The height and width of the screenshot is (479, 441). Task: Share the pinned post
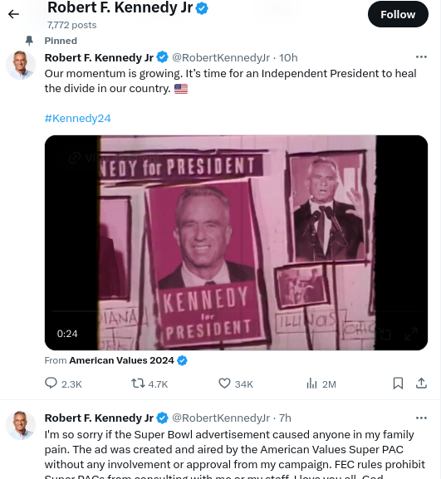[x=421, y=383]
